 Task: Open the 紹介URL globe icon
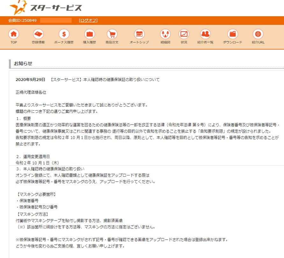click(258, 34)
